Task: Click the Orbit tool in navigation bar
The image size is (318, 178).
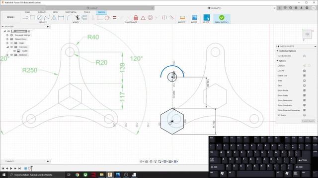Action: pyautogui.click(x=141, y=162)
